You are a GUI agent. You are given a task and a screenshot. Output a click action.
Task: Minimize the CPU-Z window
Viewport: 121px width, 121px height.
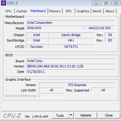pyautogui.click(x=96, y=3)
